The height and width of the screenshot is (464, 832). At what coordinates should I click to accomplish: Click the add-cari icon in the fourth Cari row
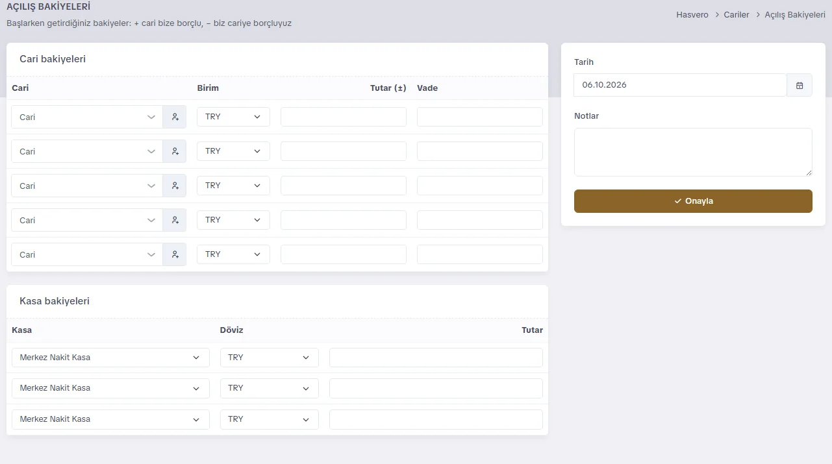pyautogui.click(x=175, y=220)
